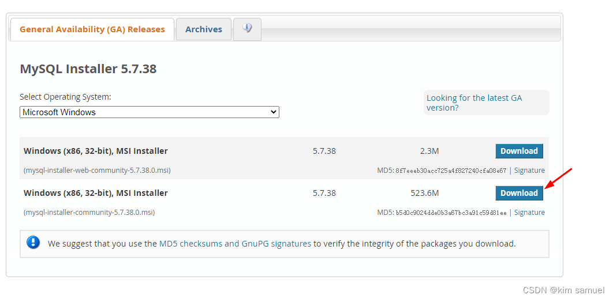Click the MD5 hash starting with b5d0c
Screen dimensions: 613x299
coord(450,213)
